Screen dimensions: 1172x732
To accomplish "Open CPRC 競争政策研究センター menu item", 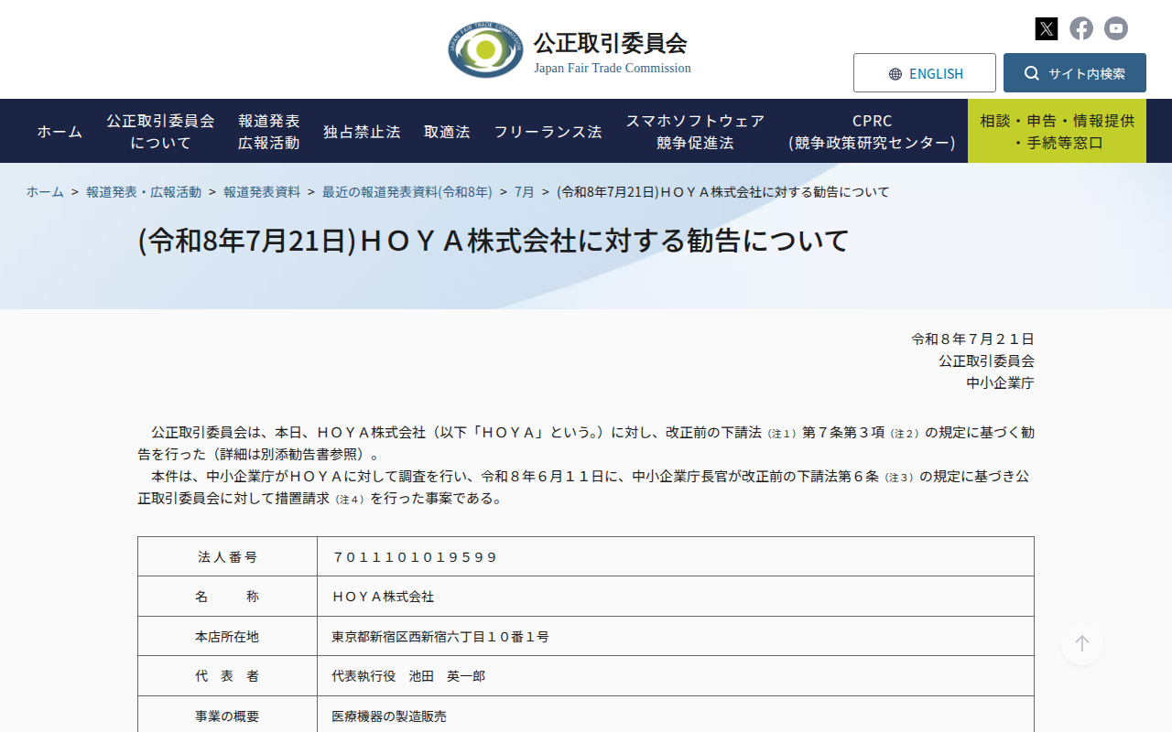I will click(872, 132).
